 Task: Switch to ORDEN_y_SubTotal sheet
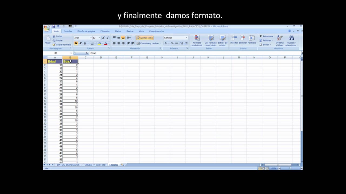(95, 165)
